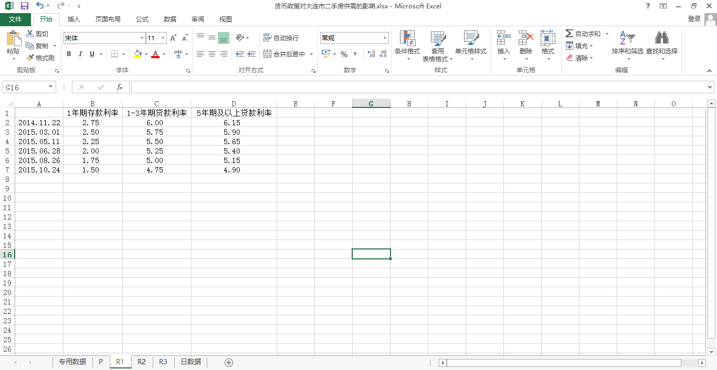Open the Format cells (格式) menu

coord(547,45)
